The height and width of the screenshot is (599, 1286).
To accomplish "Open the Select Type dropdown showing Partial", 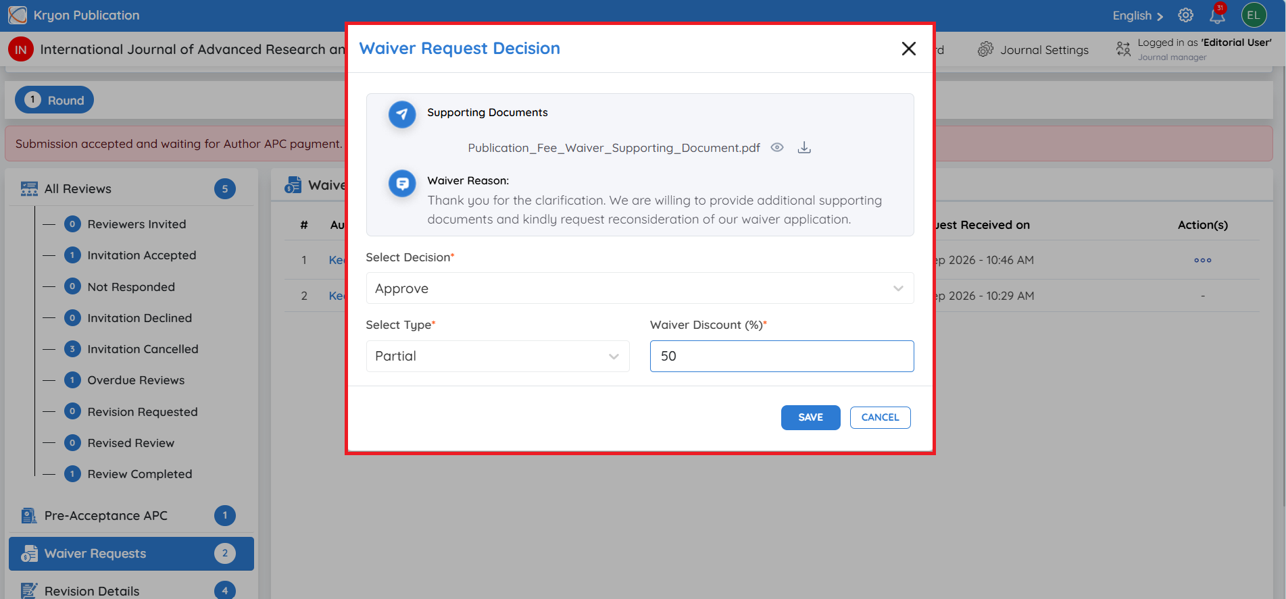I will [498, 356].
